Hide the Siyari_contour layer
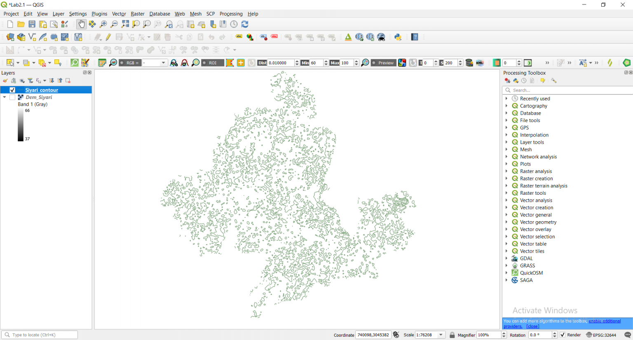 click(x=12, y=90)
